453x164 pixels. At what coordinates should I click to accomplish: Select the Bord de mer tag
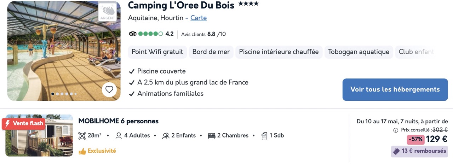point(211,52)
